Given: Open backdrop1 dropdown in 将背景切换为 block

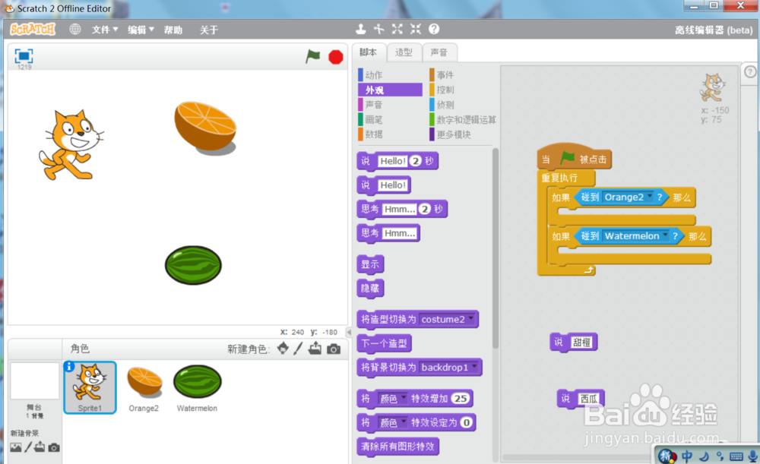Looking at the screenshot, I should (474, 367).
